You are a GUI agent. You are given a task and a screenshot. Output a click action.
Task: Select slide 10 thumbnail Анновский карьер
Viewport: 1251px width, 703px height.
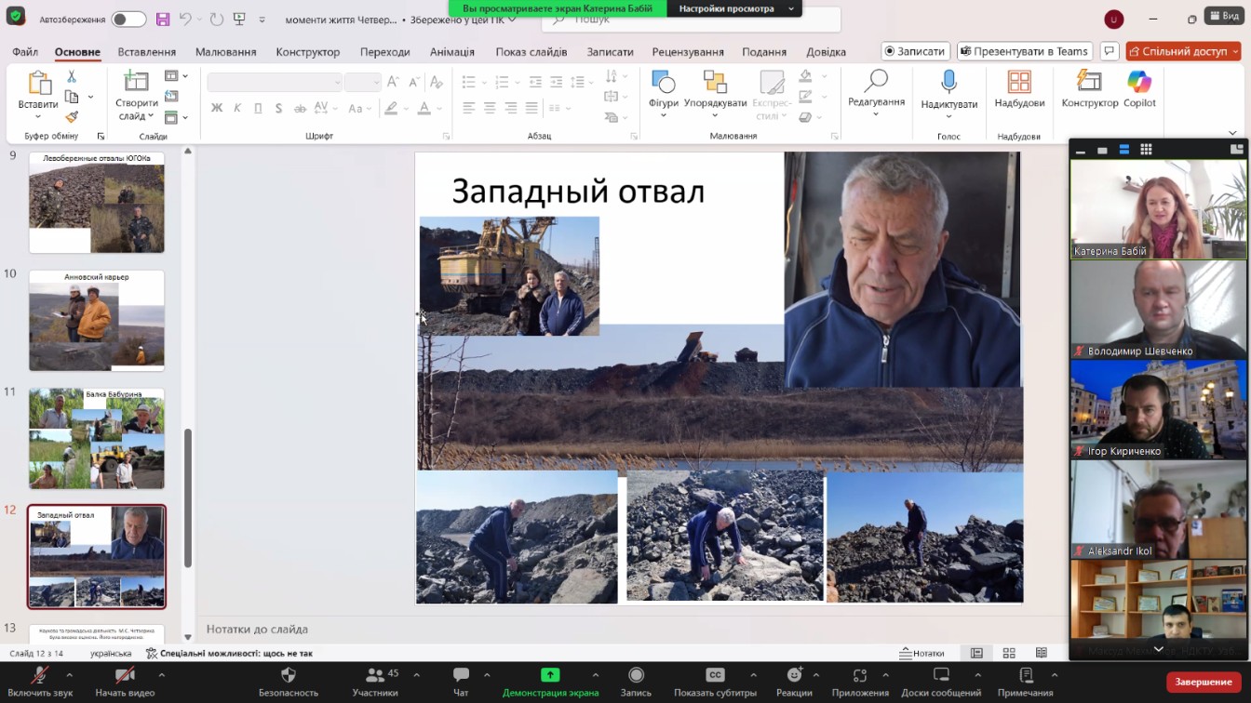(x=97, y=320)
